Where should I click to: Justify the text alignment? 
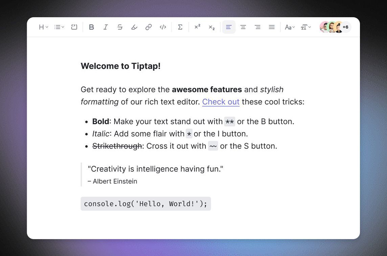pos(272,27)
